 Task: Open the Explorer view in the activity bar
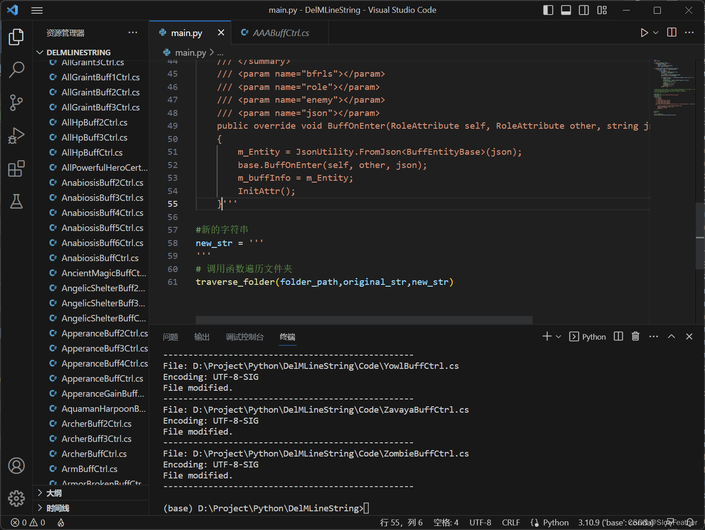tap(16, 37)
